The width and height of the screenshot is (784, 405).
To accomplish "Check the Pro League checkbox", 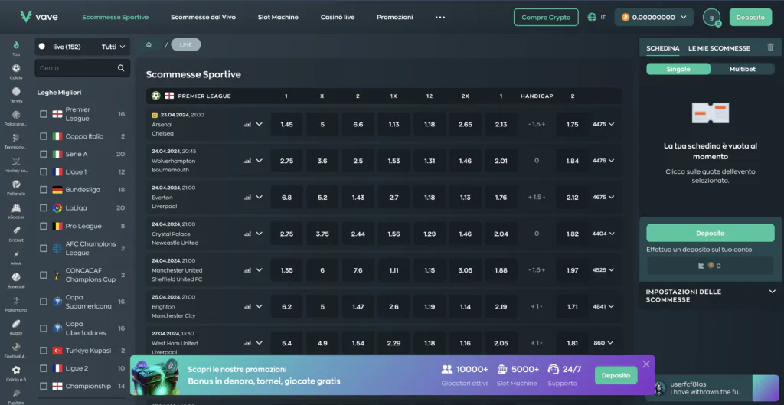I will click(x=44, y=226).
